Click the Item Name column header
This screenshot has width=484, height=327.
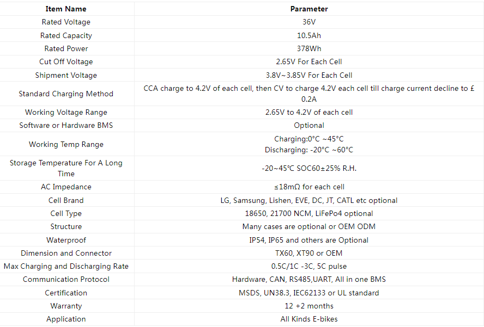(66, 9)
